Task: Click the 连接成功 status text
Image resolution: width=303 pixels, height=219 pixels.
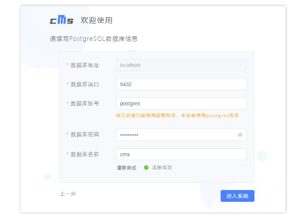Action: pyautogui.click(x=162, y=167)
